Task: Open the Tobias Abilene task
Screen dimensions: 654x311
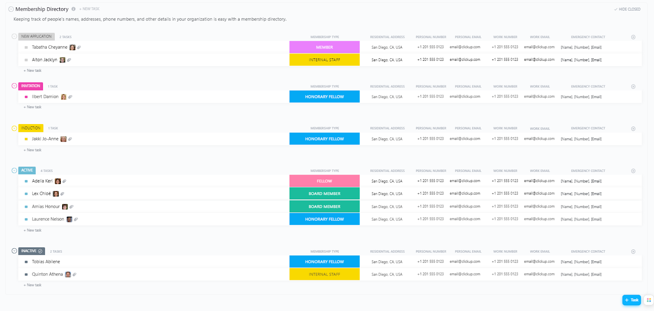Action: pyautogui.click(x=46, y=262)
